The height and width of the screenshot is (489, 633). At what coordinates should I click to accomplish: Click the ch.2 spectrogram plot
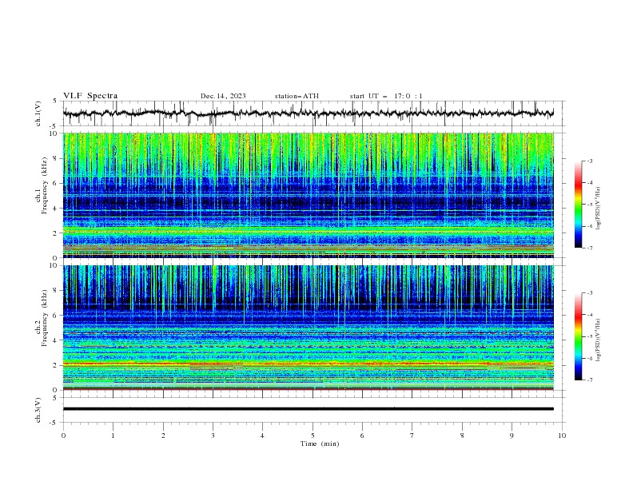[x=308, y=328]
